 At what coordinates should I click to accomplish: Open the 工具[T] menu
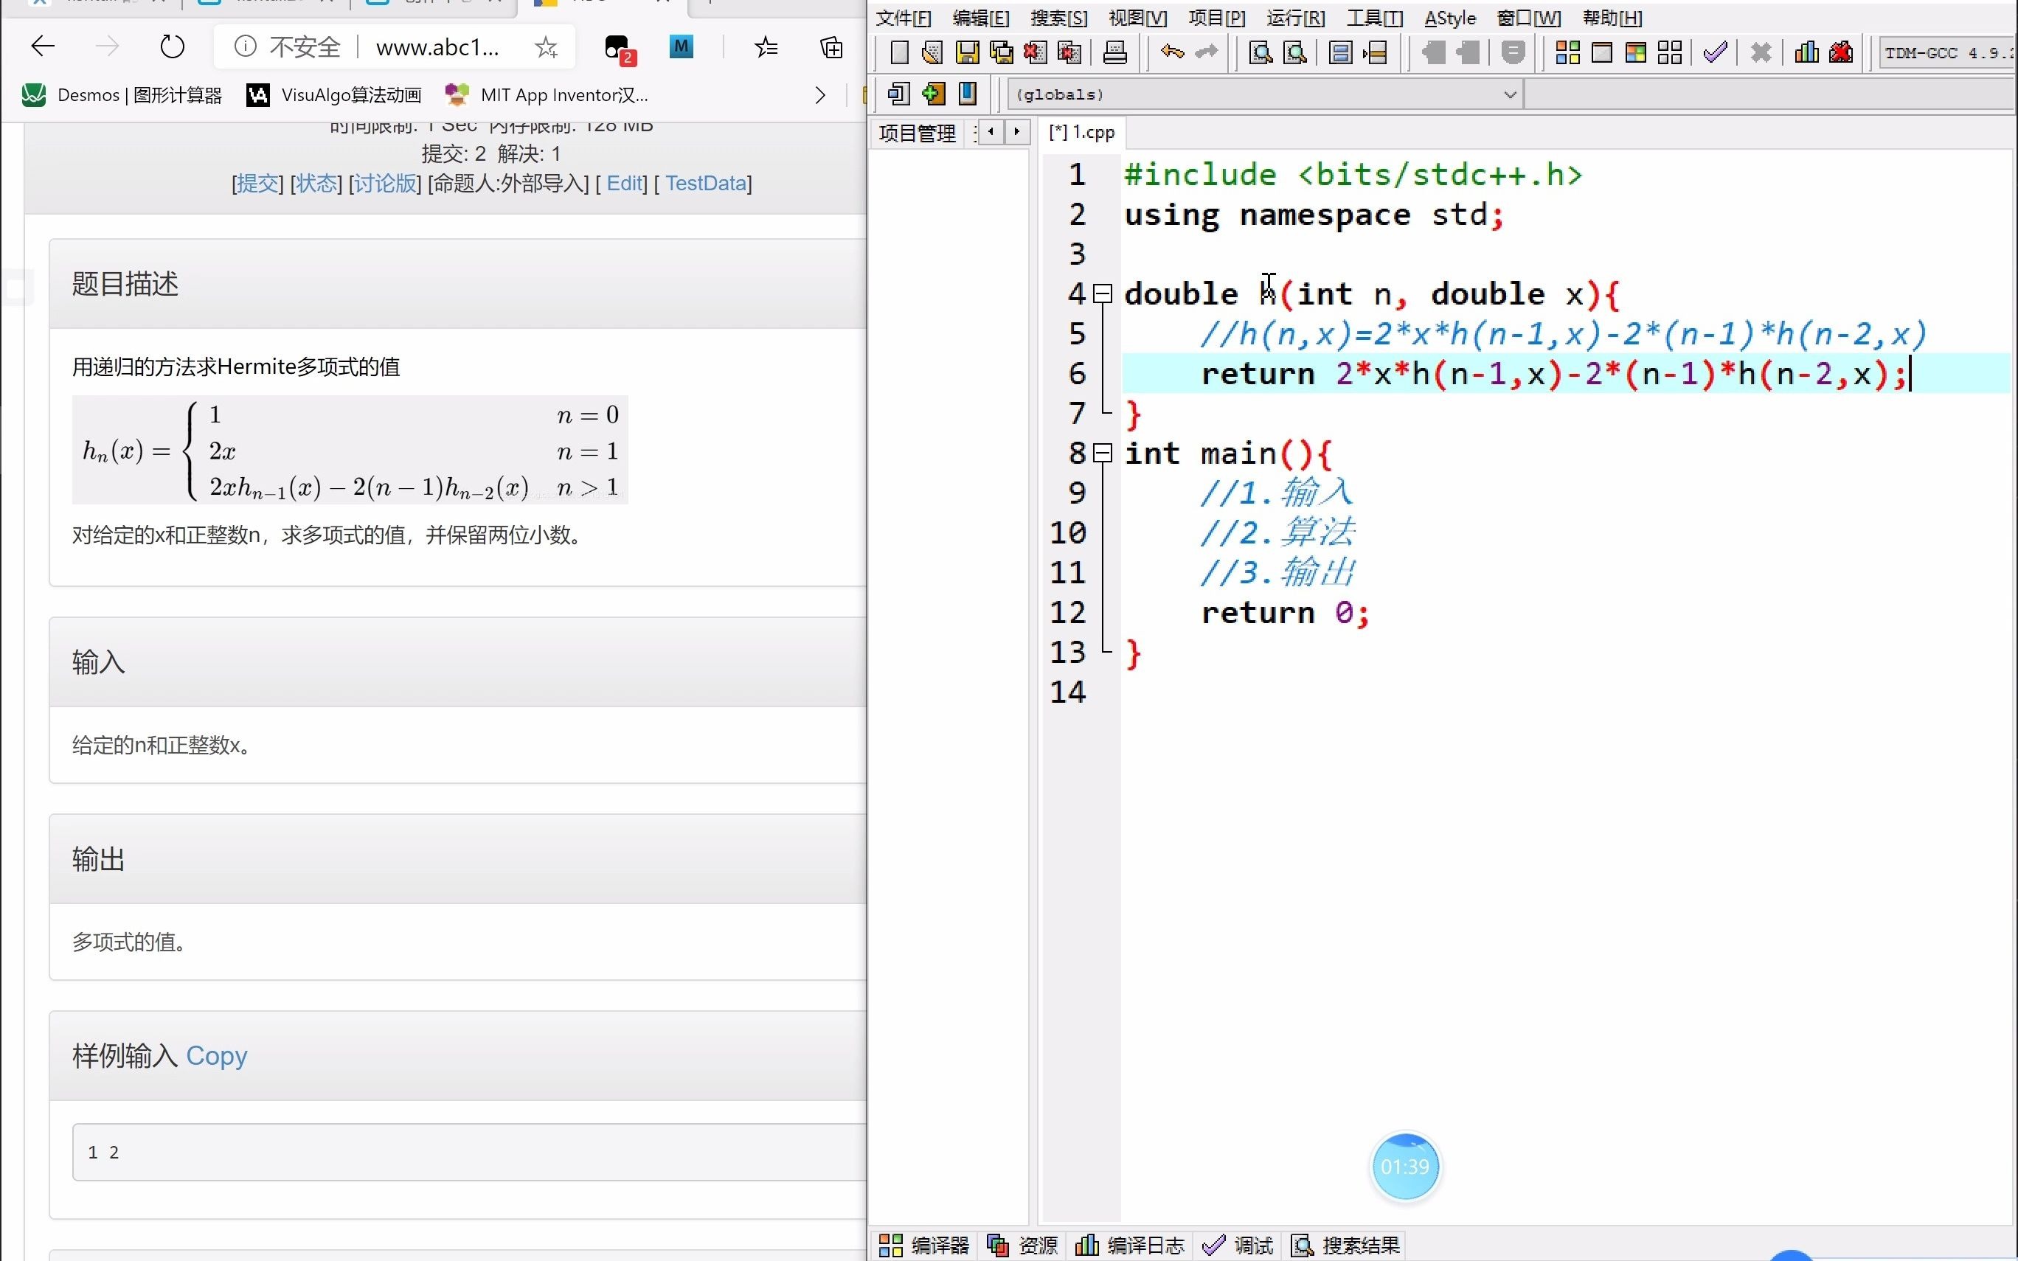pos(1375,18)
